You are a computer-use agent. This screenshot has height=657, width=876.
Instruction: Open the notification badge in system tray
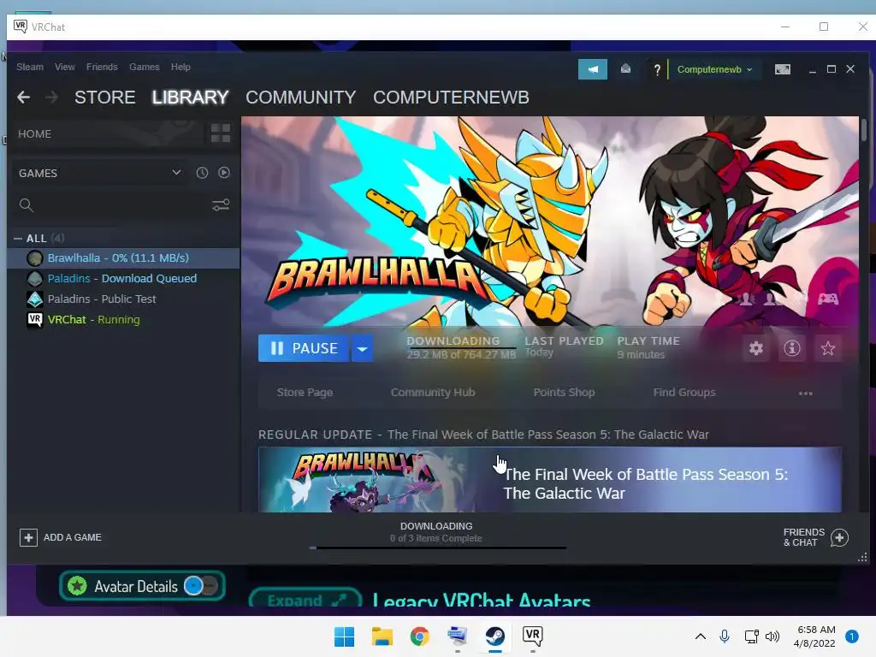point(851,636)
